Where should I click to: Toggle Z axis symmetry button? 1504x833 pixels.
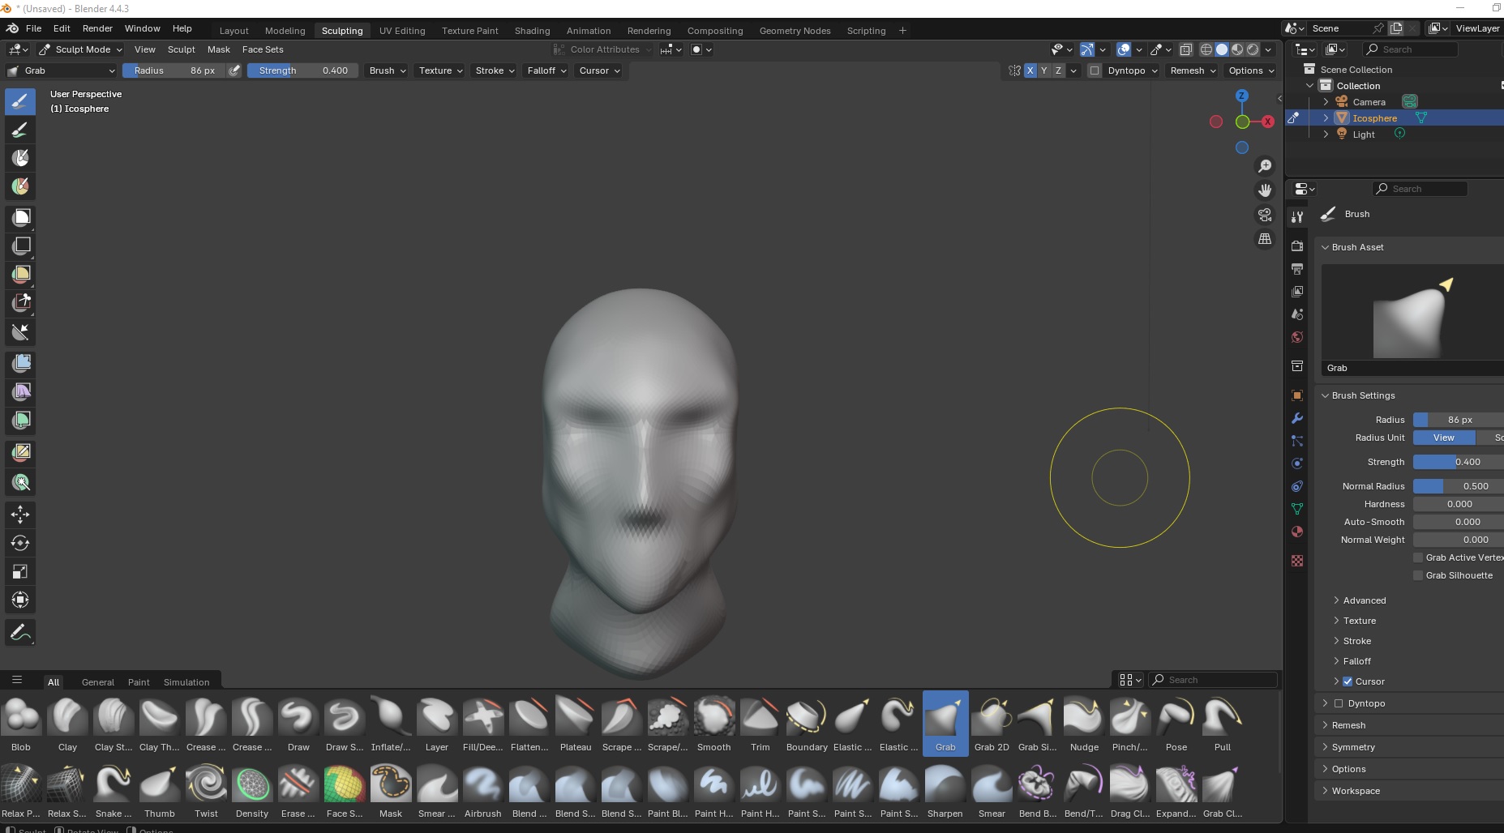click(x=1058, y=70)
